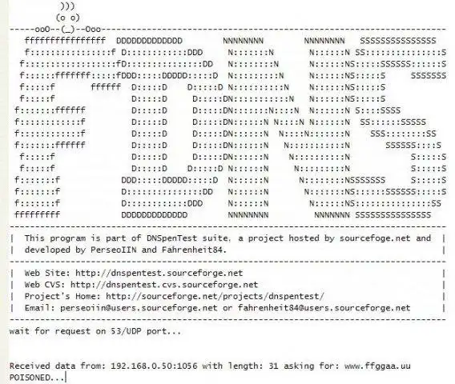Click the "Received data from:" label

click(x=58, y=366)
